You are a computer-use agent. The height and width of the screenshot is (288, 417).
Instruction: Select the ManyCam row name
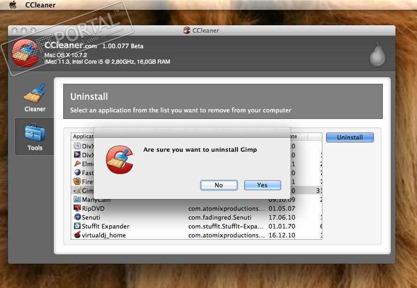[x=96, y=200]
